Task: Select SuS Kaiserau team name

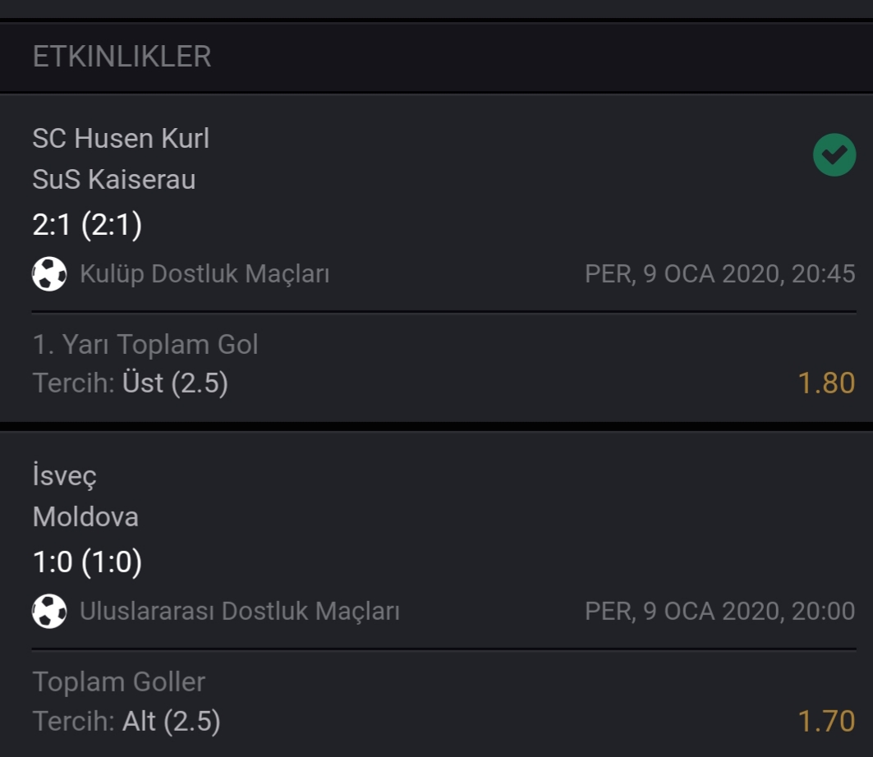Action: pos(114,179)
